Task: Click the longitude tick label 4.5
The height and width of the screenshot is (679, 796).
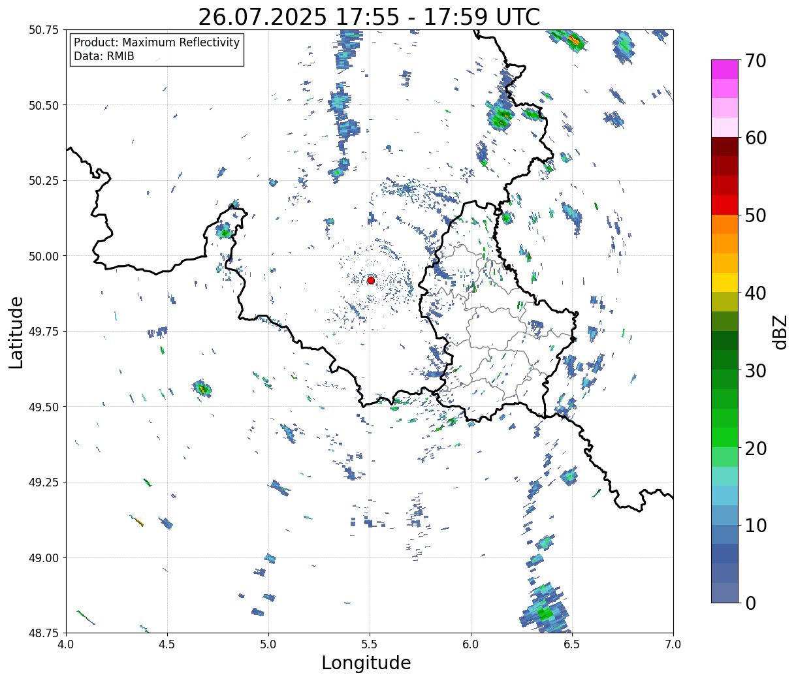Action: click(167, 644)
